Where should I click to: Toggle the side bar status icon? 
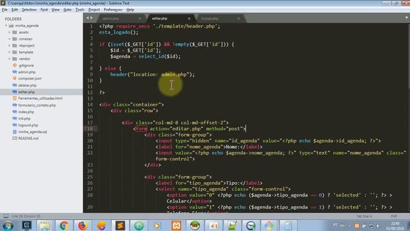tap(6, 216)
